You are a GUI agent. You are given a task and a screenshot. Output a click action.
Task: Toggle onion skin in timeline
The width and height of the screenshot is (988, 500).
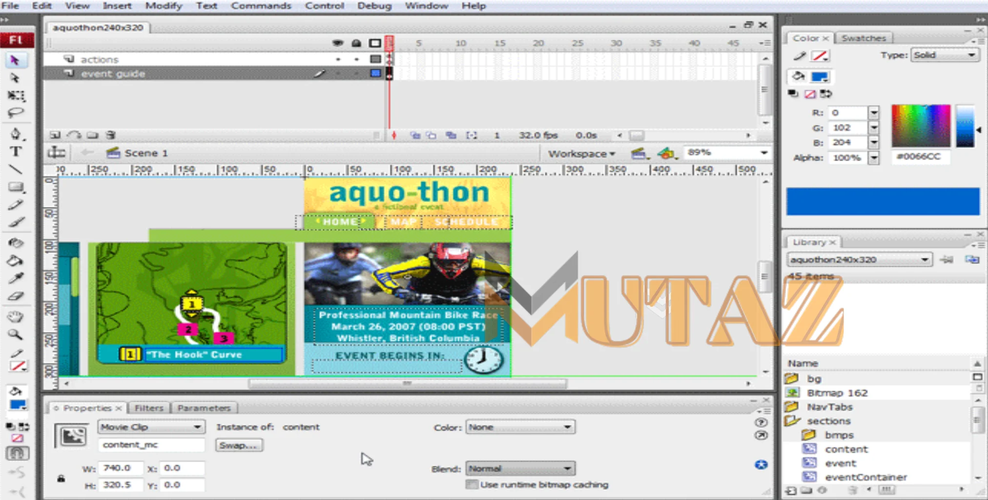415,135
